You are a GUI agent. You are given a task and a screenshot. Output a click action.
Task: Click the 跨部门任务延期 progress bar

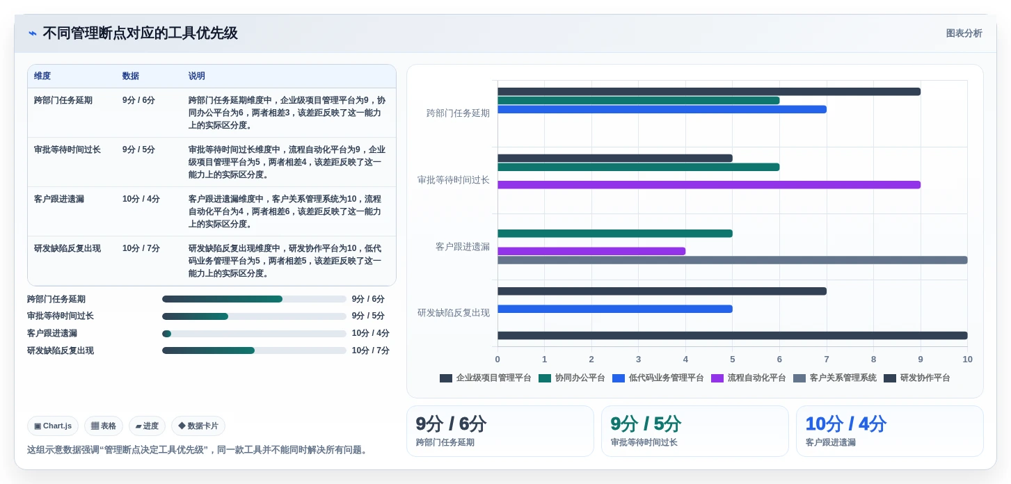pos(254,299)
